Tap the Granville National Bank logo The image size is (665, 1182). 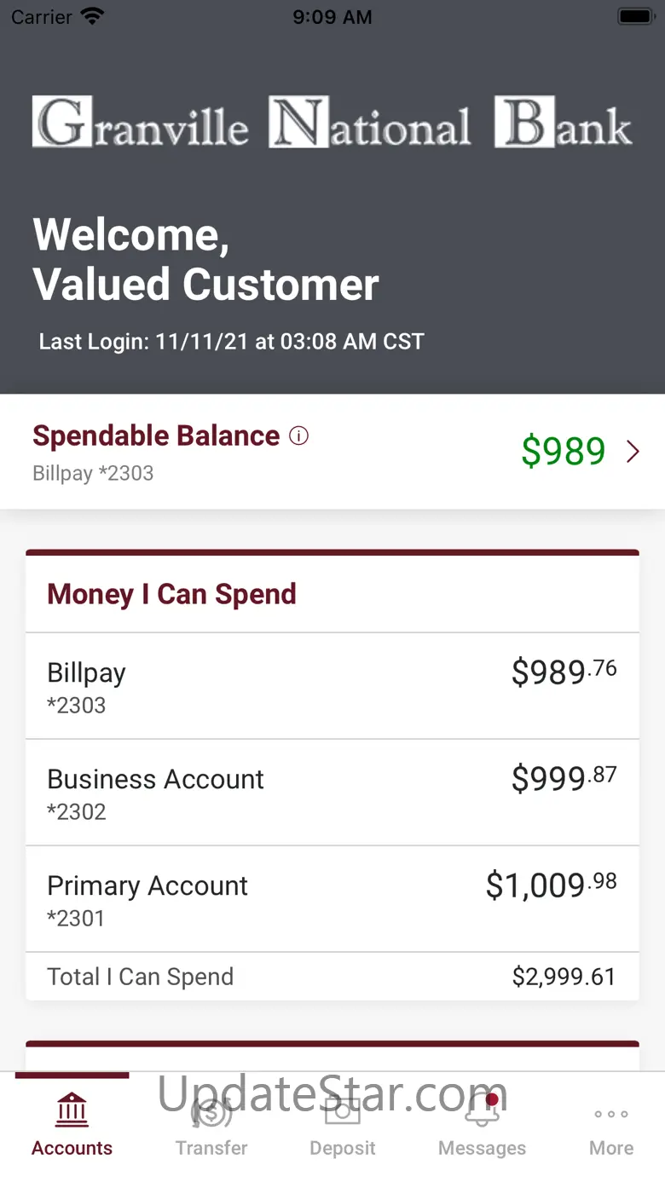(x=332, y=122)
